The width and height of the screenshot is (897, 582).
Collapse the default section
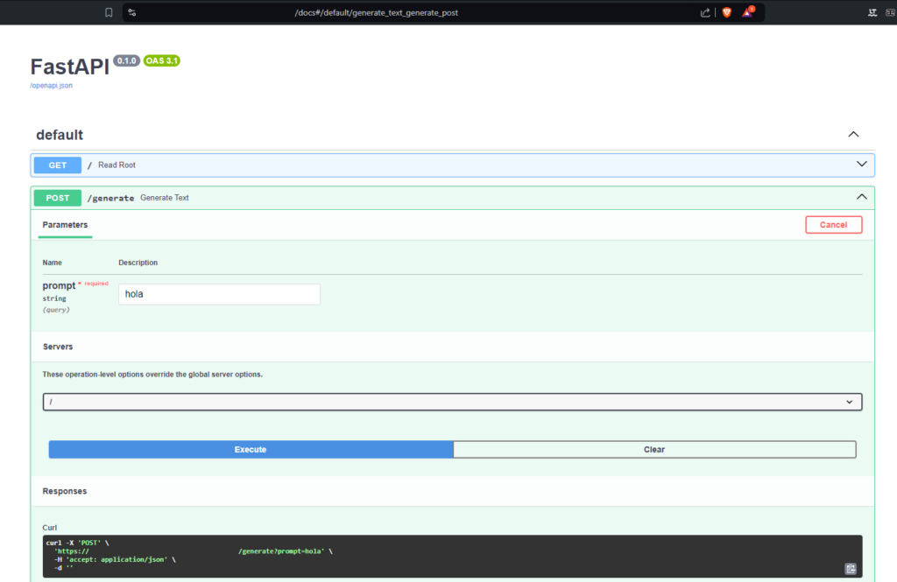(853, 135)
